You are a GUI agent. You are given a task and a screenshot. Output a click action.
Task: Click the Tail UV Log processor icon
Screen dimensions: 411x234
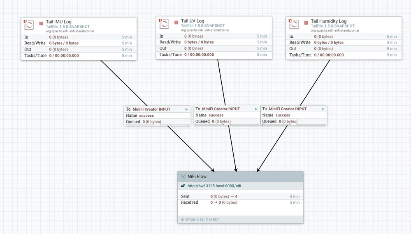click(x=164, y=24)
